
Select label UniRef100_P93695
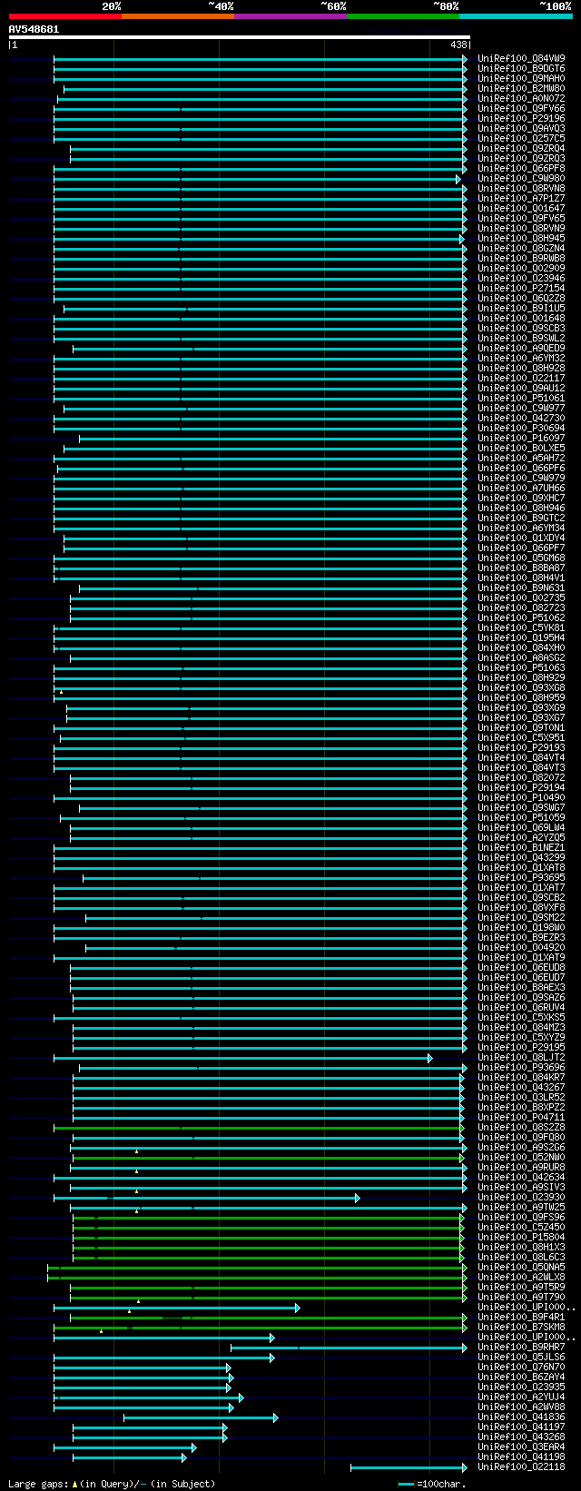[x=521, y=878]
